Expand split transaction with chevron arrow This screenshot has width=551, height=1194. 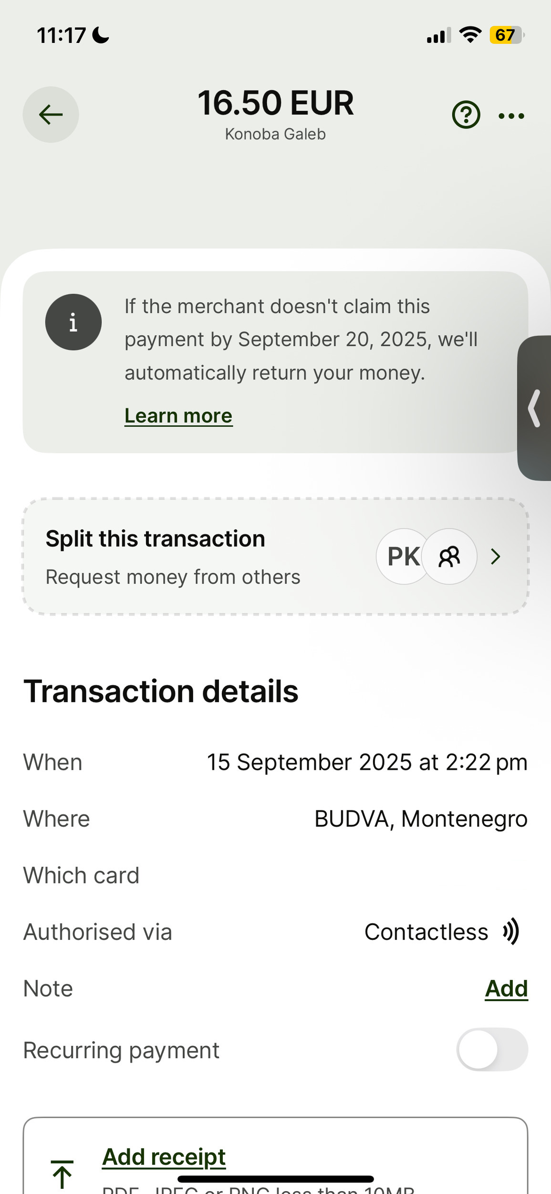[x=496, y=556]
